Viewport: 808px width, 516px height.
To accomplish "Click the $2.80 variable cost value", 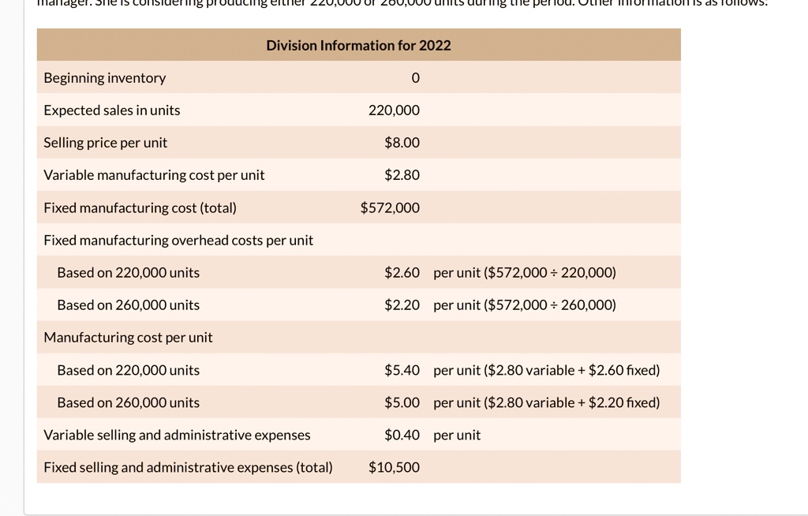I will 402,175.
